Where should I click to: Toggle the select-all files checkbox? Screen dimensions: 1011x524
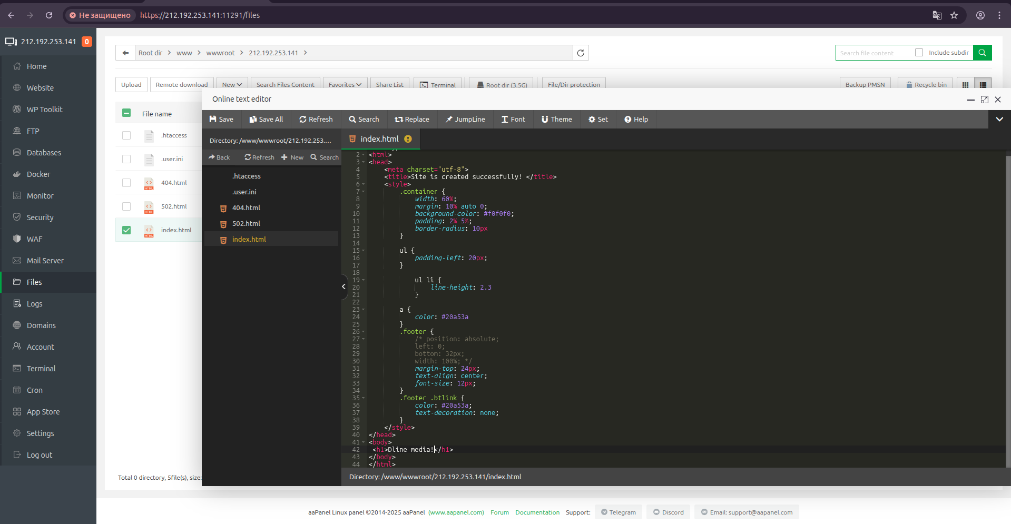[x=126, y=113]
